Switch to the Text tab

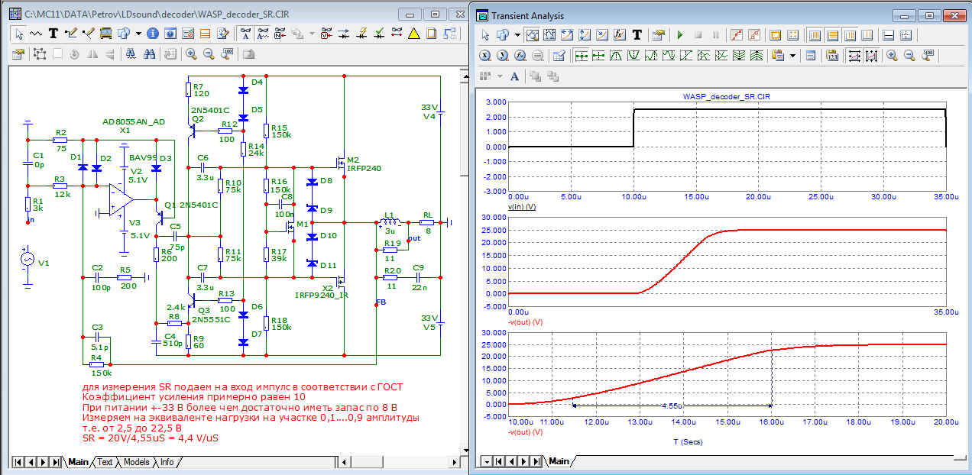(105, 462)
